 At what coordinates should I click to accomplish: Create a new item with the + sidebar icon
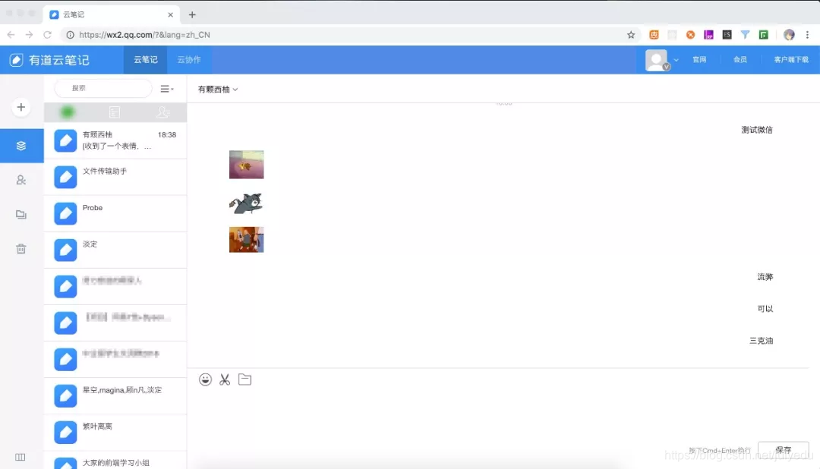[20, 108]
